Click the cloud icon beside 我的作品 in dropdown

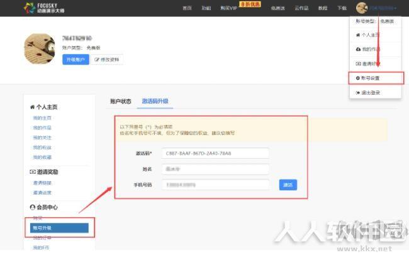click(358, 49)
